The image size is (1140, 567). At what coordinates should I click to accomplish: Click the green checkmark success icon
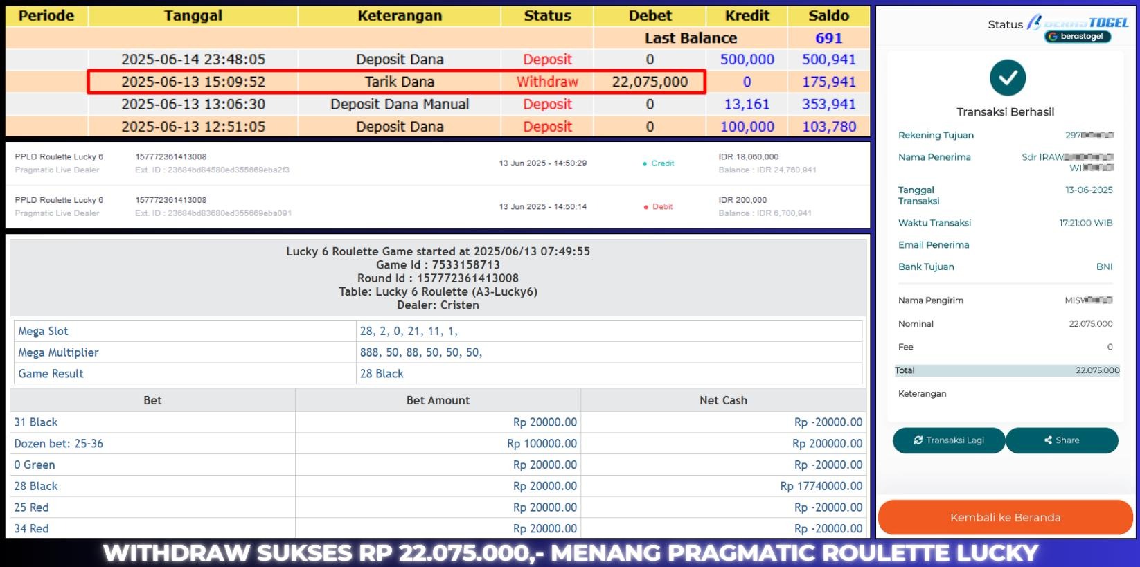point(1008,78)
